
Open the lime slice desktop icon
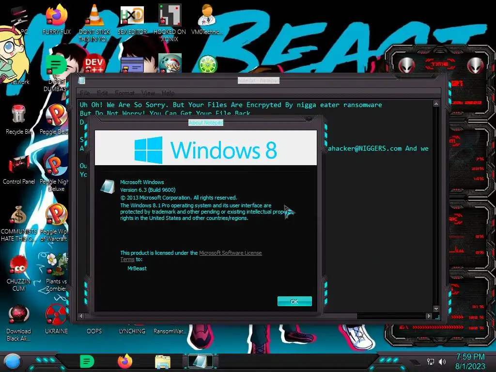(x=207, y=64)
